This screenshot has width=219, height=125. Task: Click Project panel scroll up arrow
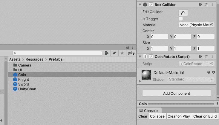[6, 59]
